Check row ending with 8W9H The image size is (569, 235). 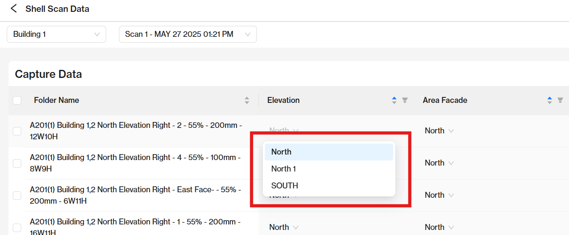point(17,163)
